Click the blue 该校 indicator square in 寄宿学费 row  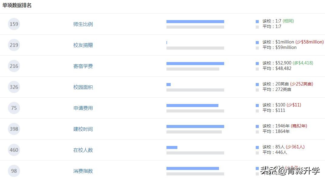[257, 63]
